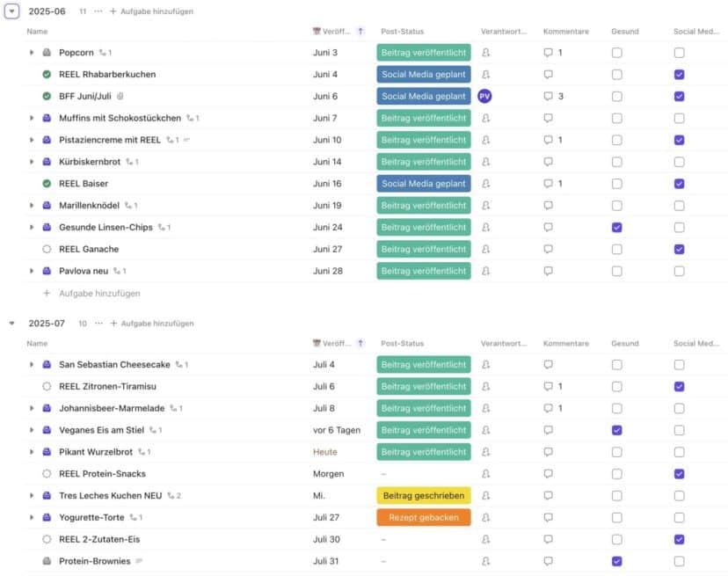Viewport: 728px width, 576px height.
Task: Open the three-dot menu for the 2025-07 group
Action: pos(98,324)
